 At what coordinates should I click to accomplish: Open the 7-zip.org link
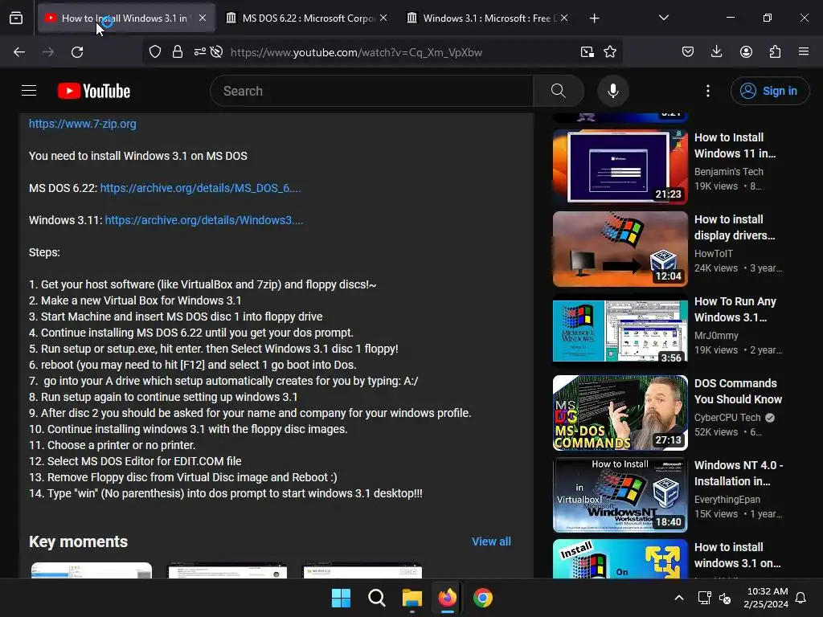pos(83,124)
